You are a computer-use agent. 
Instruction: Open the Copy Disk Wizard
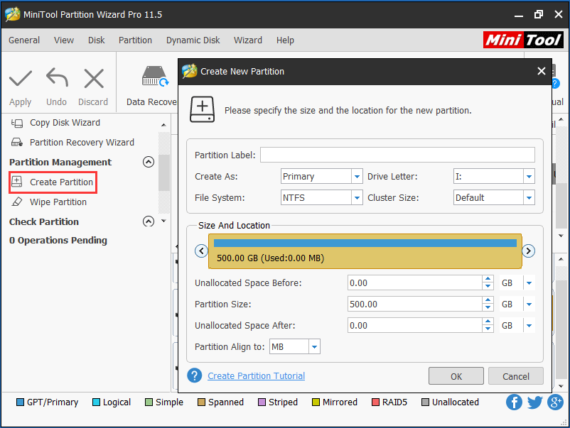[x=64, y=122]
